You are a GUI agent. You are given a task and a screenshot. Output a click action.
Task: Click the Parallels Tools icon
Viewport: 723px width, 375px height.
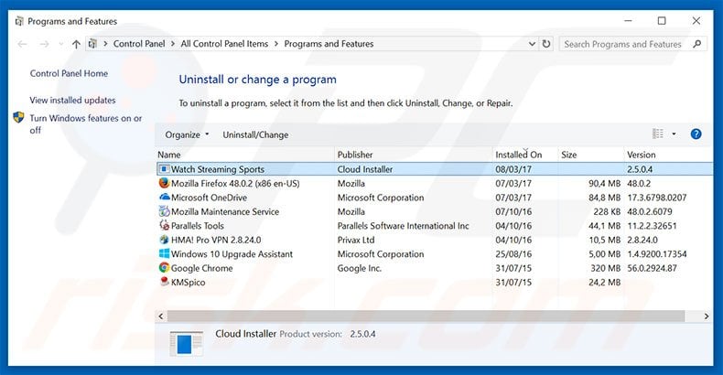pos(164,225)
